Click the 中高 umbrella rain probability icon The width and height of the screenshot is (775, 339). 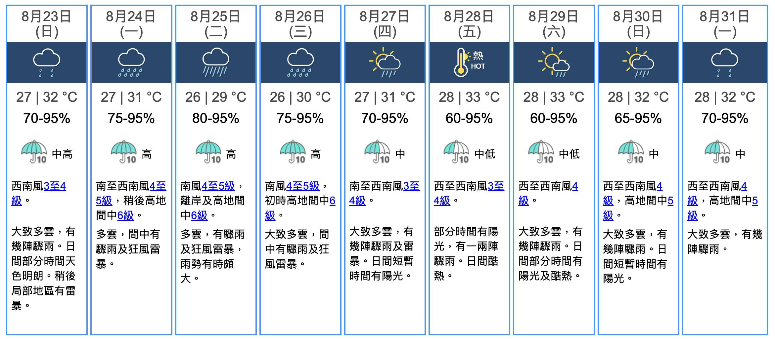pos(34,152)
